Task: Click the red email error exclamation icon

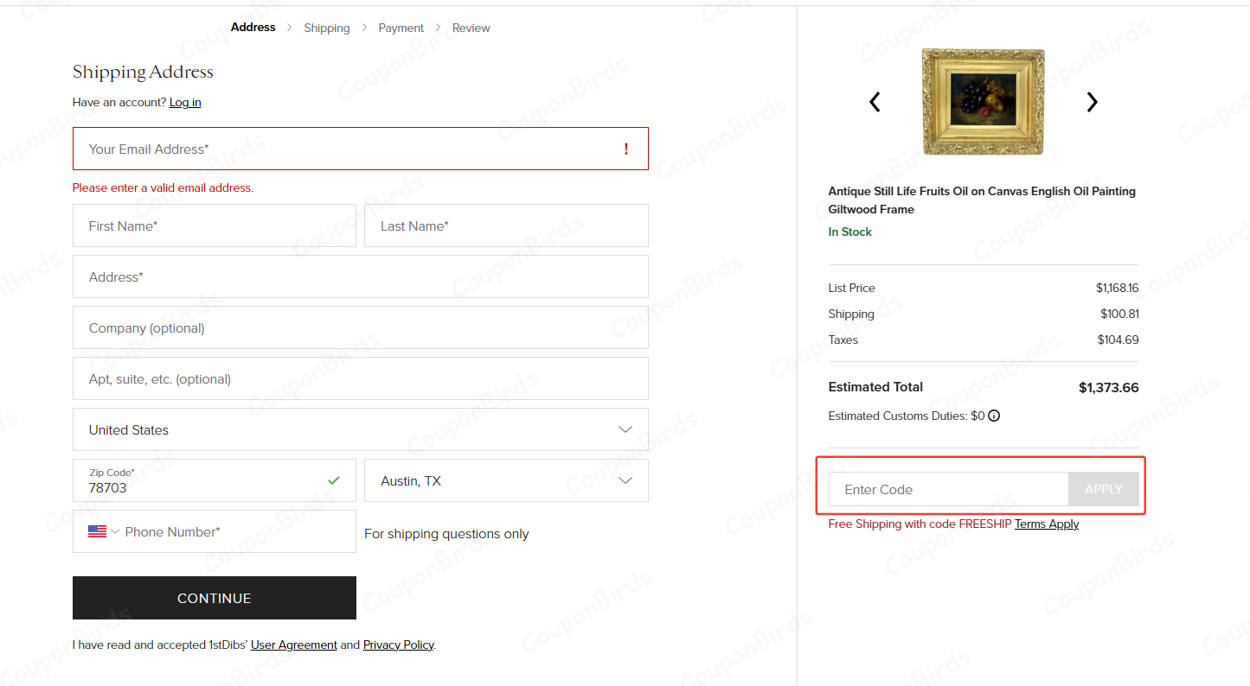Action: [626, 149]
